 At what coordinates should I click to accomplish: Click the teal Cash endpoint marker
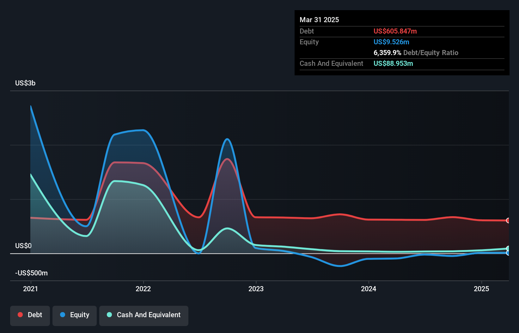508,248
